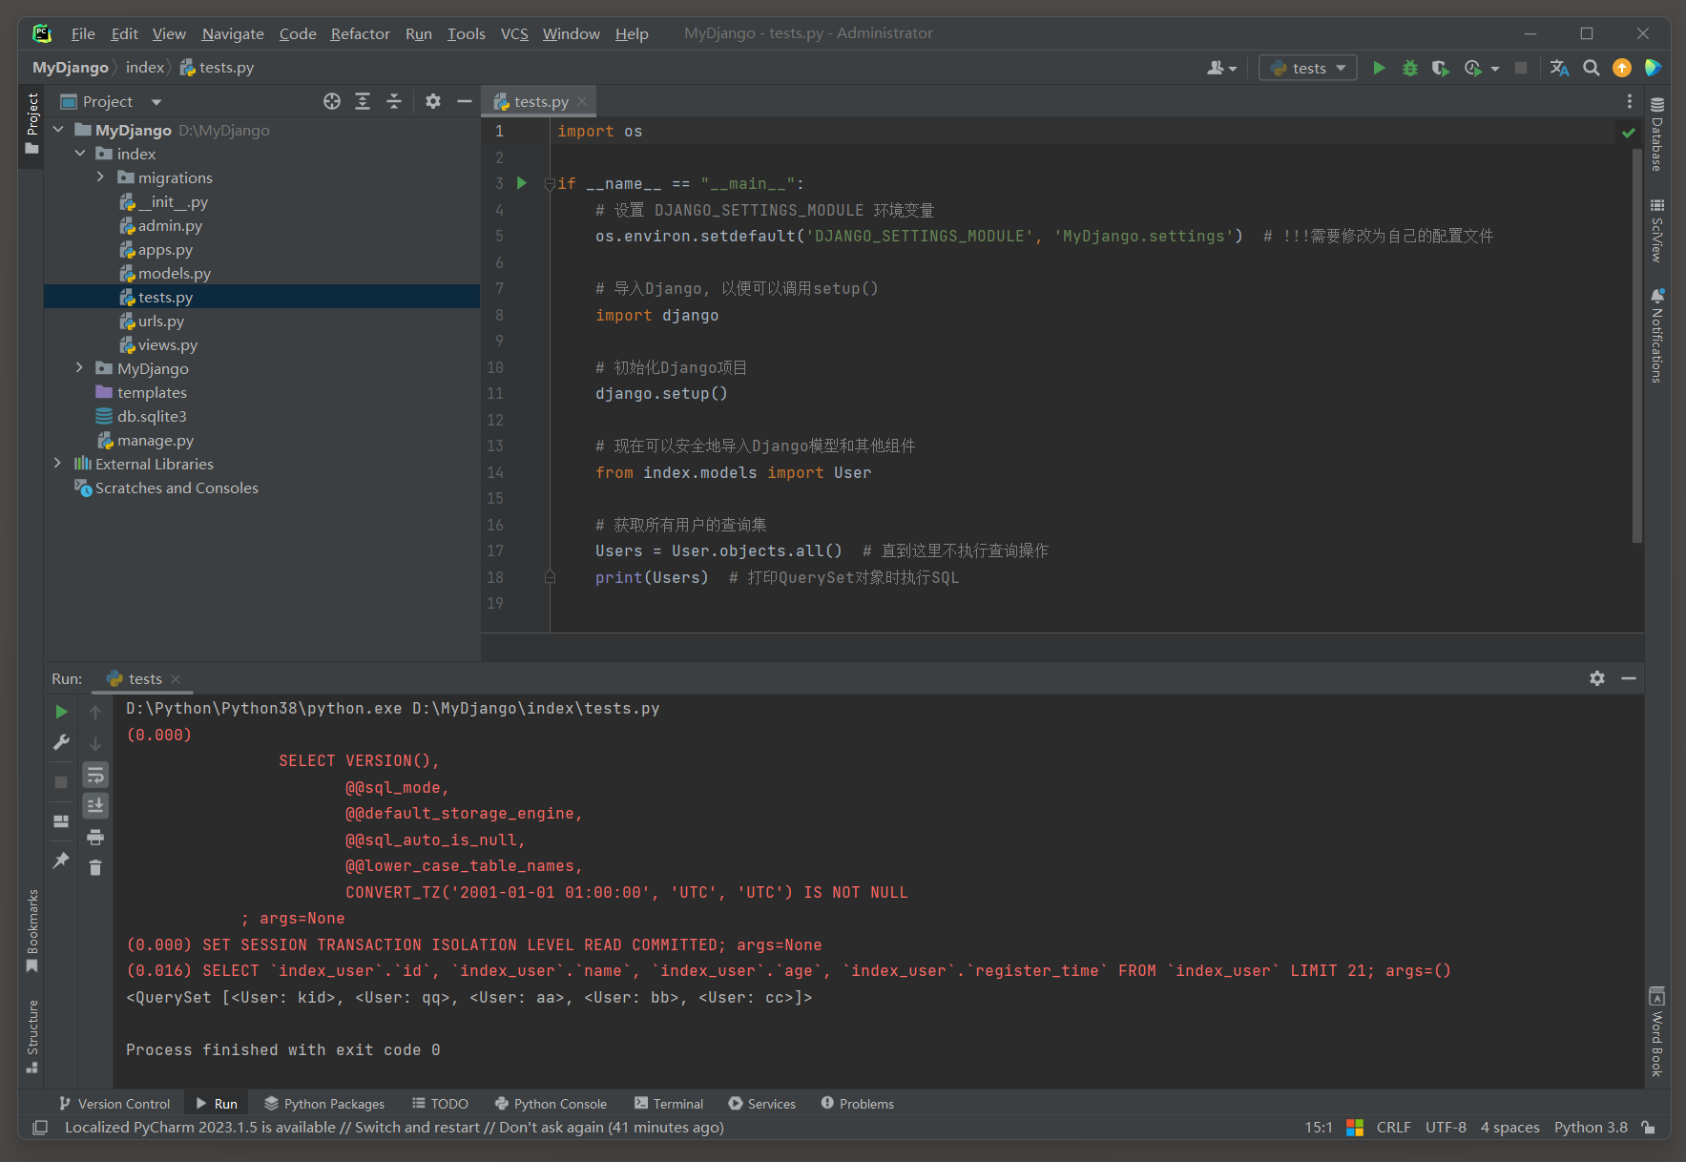Open the Python Console tool window
1686x1162 pixels.
tap(551, 1104)
